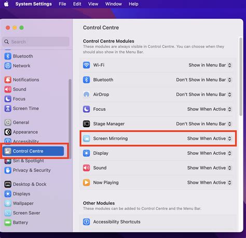The image size is (246, 238).
Task: Click the Desktop & Dock icon
Action: click(8, 184)
